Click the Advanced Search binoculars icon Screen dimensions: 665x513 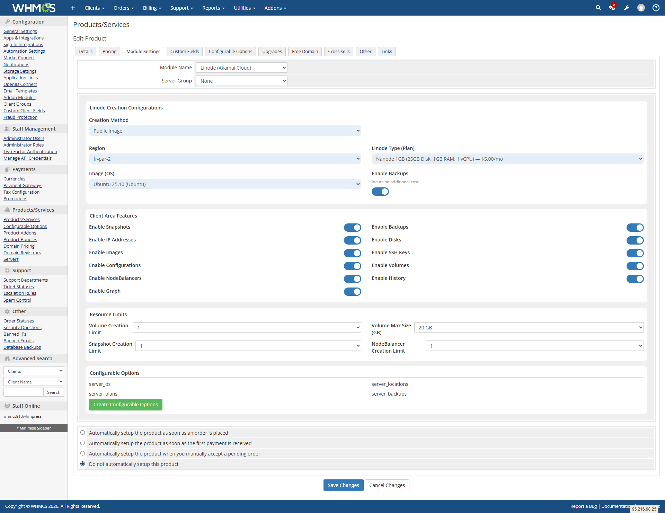tap(7, 359)
